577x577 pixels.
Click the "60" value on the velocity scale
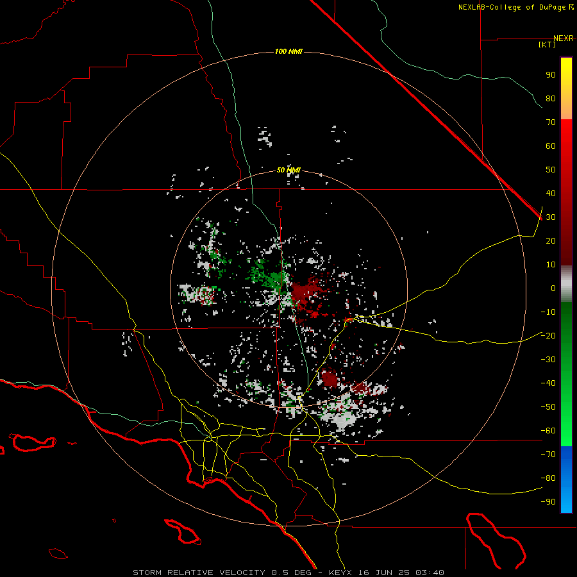tap(551, 146)
